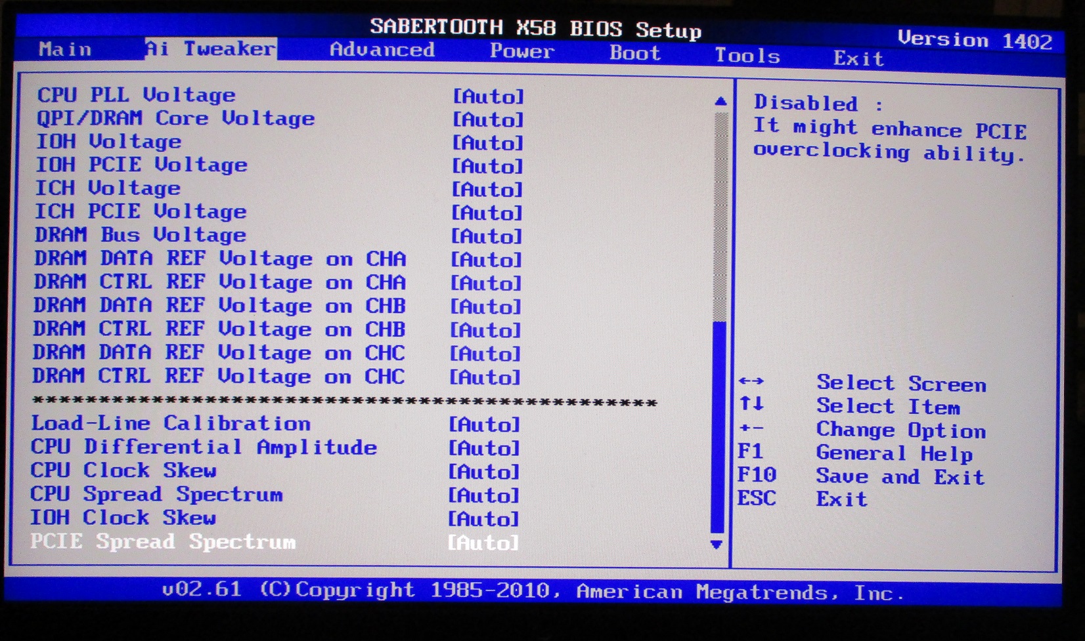
Task: Click the Change Option help text
Action: coord(901,430)
